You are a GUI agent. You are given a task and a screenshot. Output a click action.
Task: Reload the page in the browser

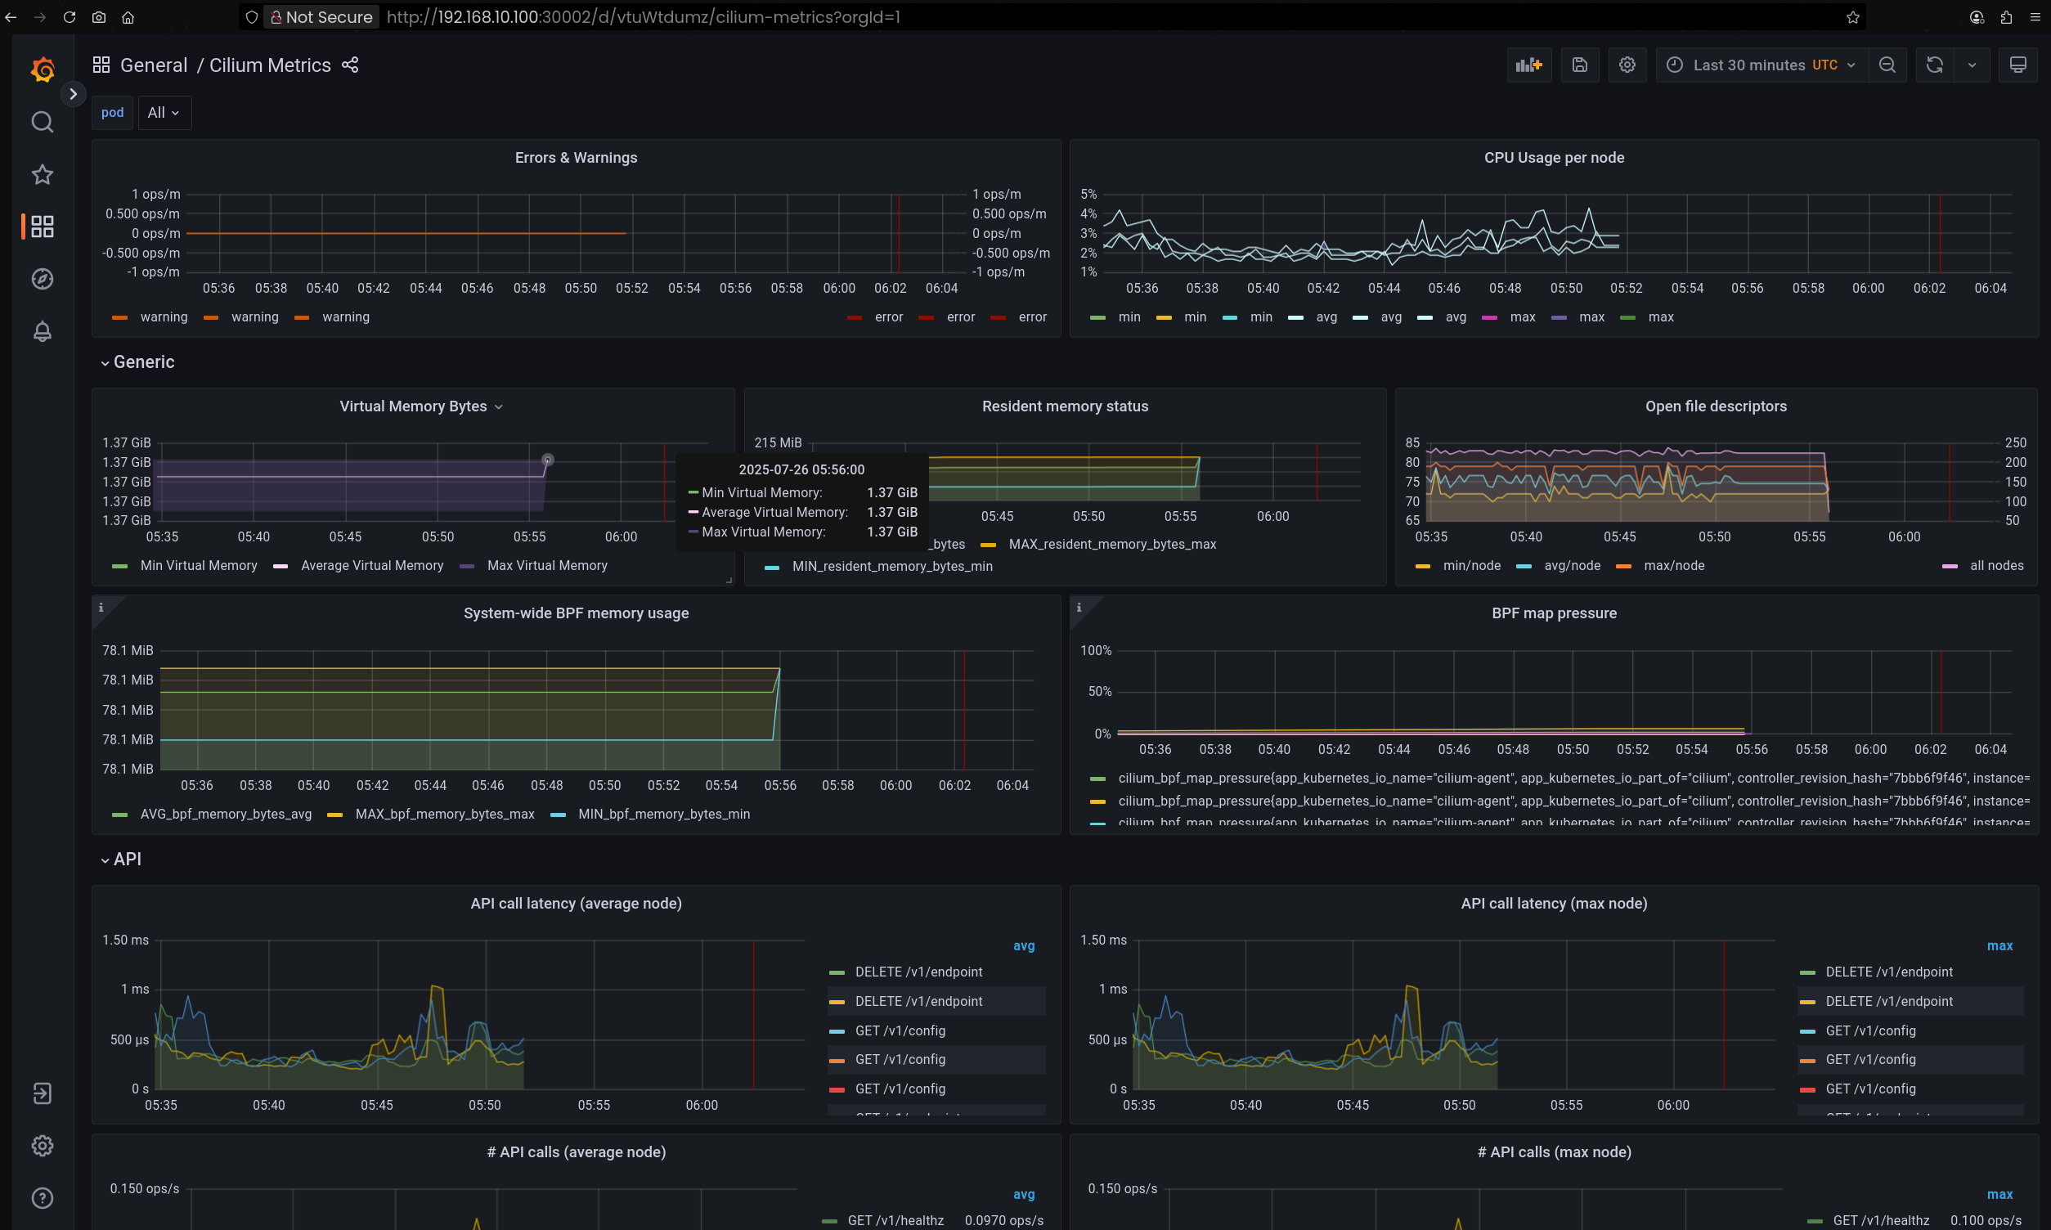[70, 16]
